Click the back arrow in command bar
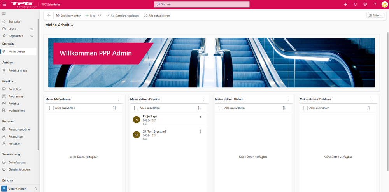This screenshot has width=389, height=192. [x=49, y=16]
